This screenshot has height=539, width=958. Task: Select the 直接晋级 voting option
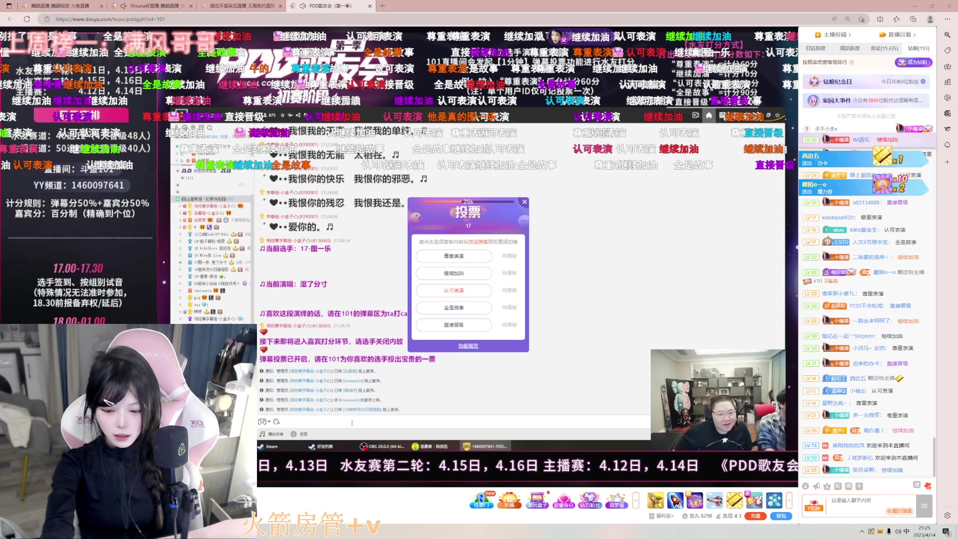click(x=453, y=325)
